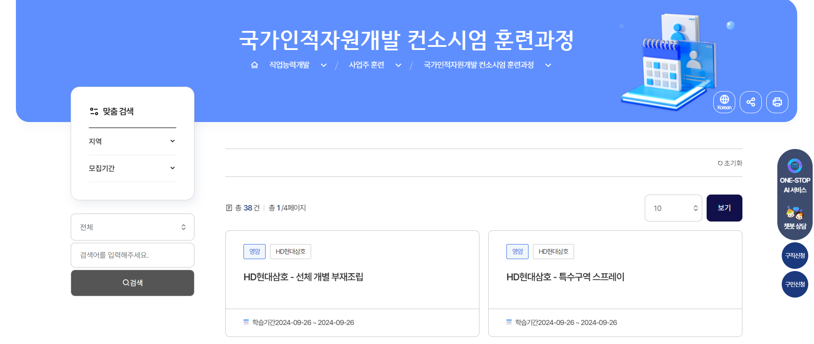Click the calendar icon in 특수구역 스프레이 card

[x=509, y=322]
